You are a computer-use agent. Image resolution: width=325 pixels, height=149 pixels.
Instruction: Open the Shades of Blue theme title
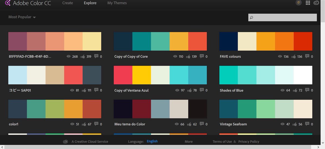[x=232, y=90]
